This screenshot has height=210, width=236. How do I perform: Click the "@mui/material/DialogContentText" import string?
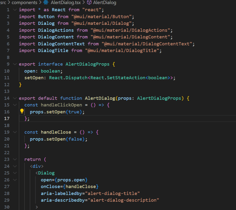click(x=147, y=44)
